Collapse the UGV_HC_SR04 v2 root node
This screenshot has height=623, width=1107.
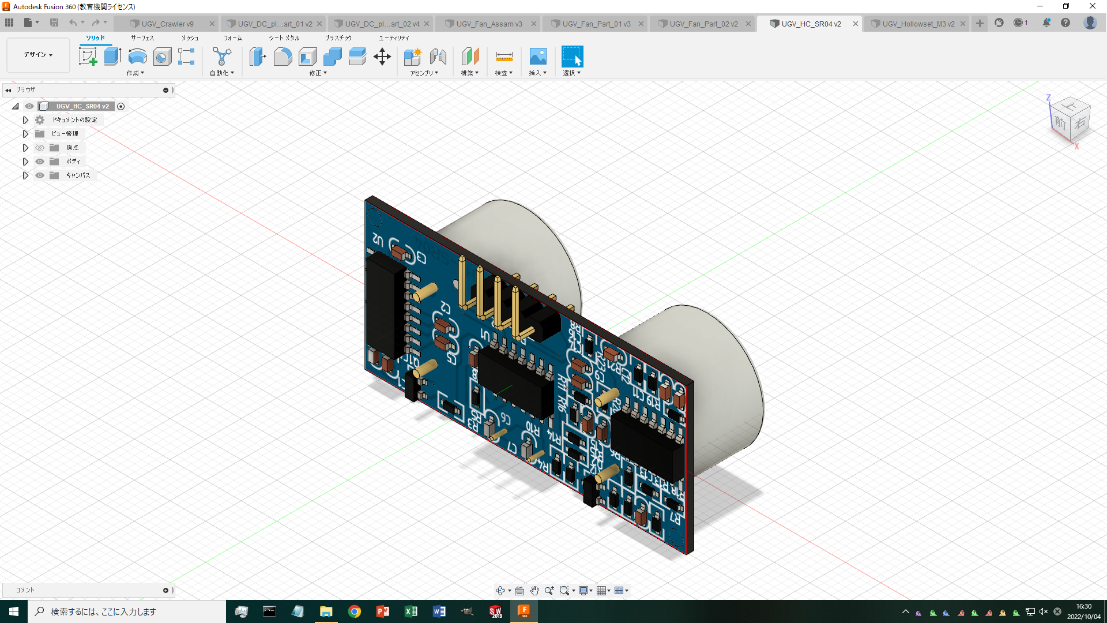point(15,106)
